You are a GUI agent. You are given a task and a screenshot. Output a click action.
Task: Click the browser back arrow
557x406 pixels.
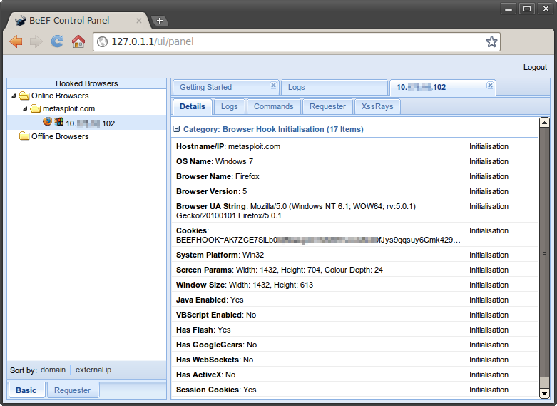pyautogui.click(x=16, y=41)
